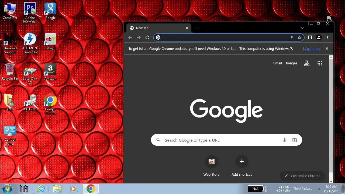This screenshot has height=194, width=345.
Task: Click the ThinkPads.com toolbar text
Action: click(x=304, y=189)
